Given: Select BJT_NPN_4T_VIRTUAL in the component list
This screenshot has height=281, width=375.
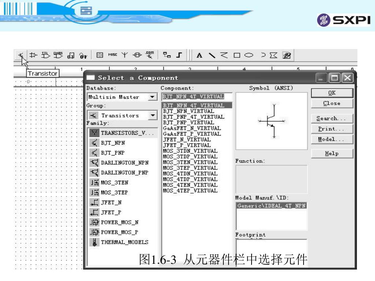Looking at the screenshot, I should [x=197, y=105].
